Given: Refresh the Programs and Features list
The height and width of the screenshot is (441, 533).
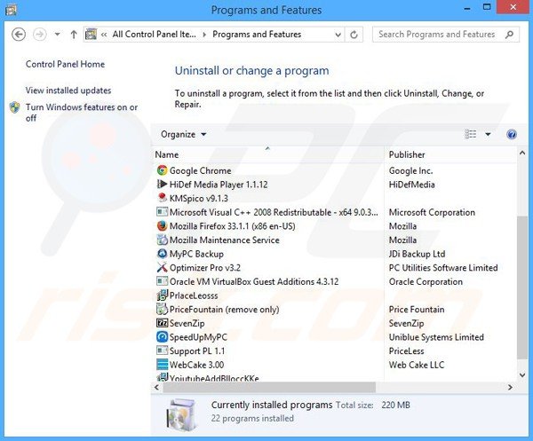Looking at the screenshot, I should click(354, 35).
